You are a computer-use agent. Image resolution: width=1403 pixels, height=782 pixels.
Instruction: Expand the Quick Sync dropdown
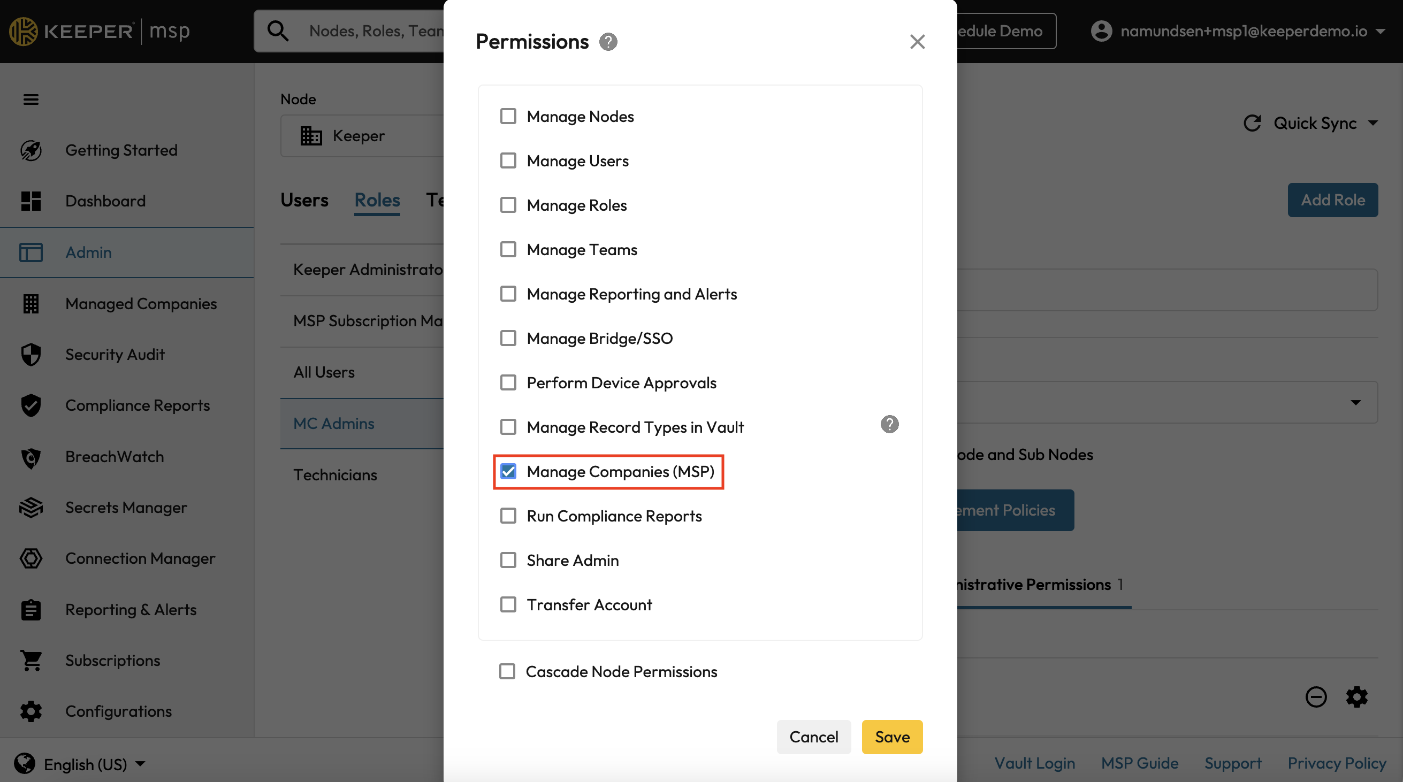point(1372,123)
